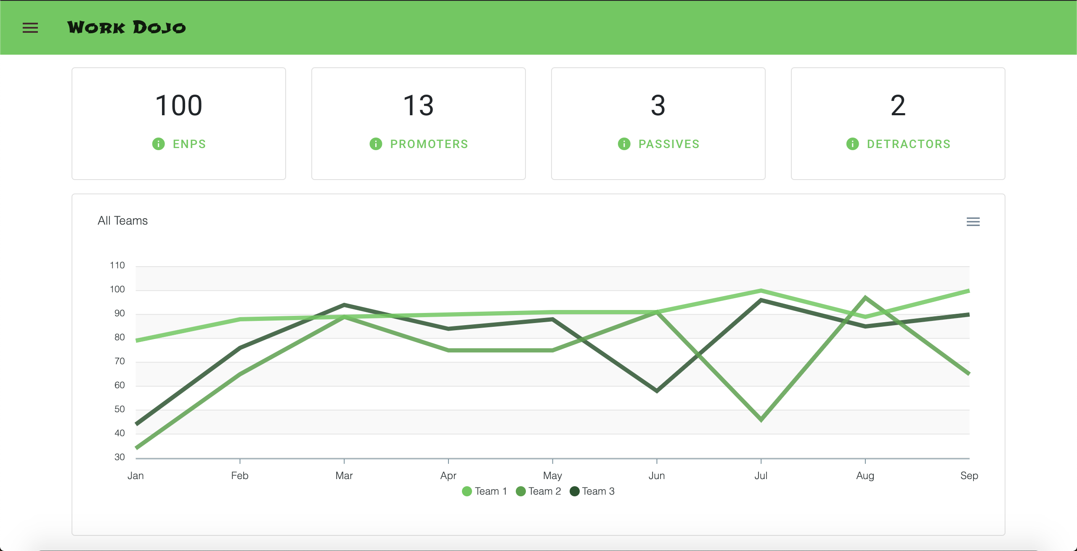The image size is (1077, 551).
Task: Click the ENPS info icon
Action: pos(158,144)
